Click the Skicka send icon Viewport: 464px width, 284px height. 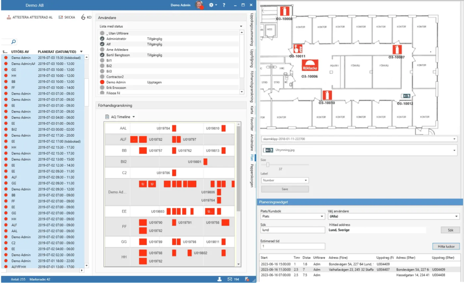[x=61, y=17]
